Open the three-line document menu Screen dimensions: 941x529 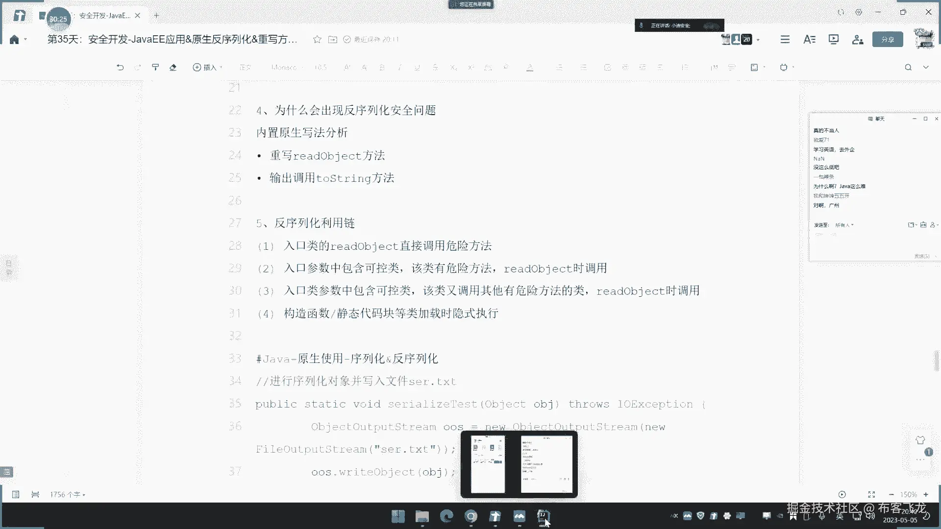point(785,39)
